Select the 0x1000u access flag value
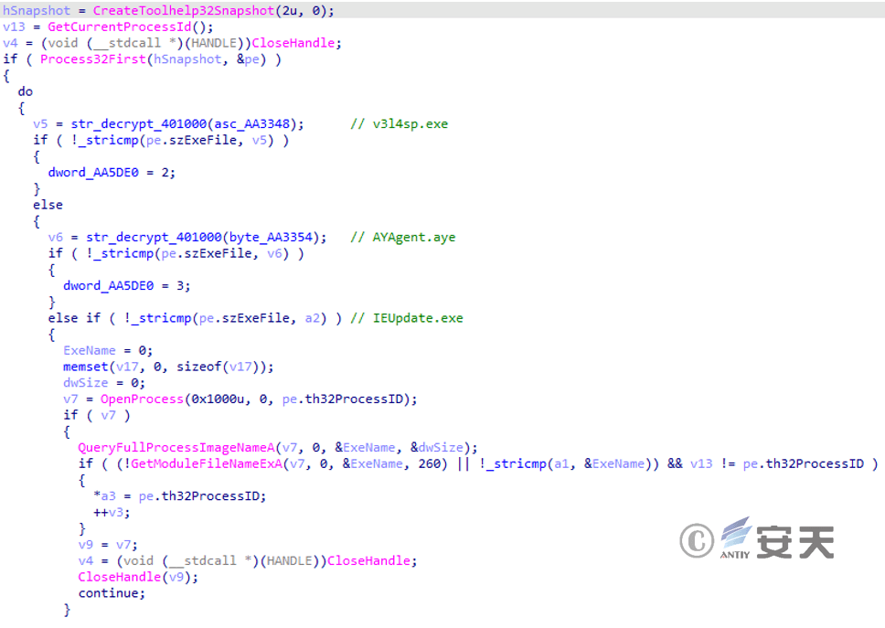Viewport: 885px width, 628px height. [x=218, y=399]
